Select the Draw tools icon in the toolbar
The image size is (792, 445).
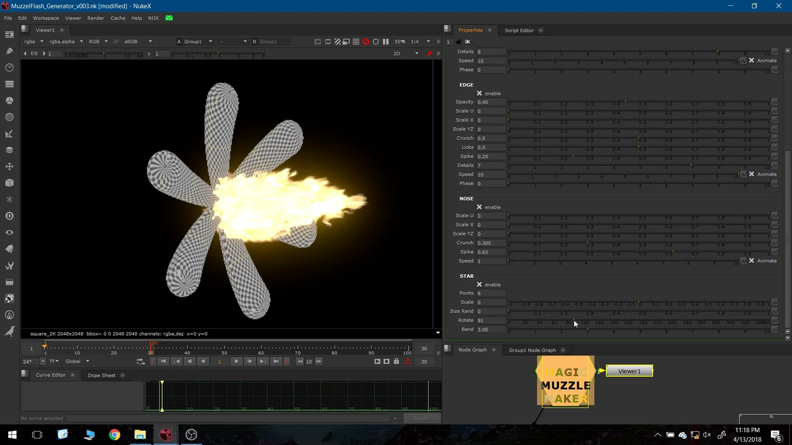coord(10,51)
